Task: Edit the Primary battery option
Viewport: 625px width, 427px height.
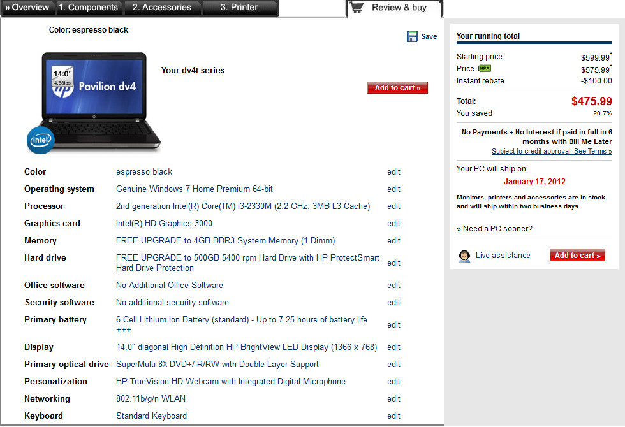Action: click(x=393, y=324)
